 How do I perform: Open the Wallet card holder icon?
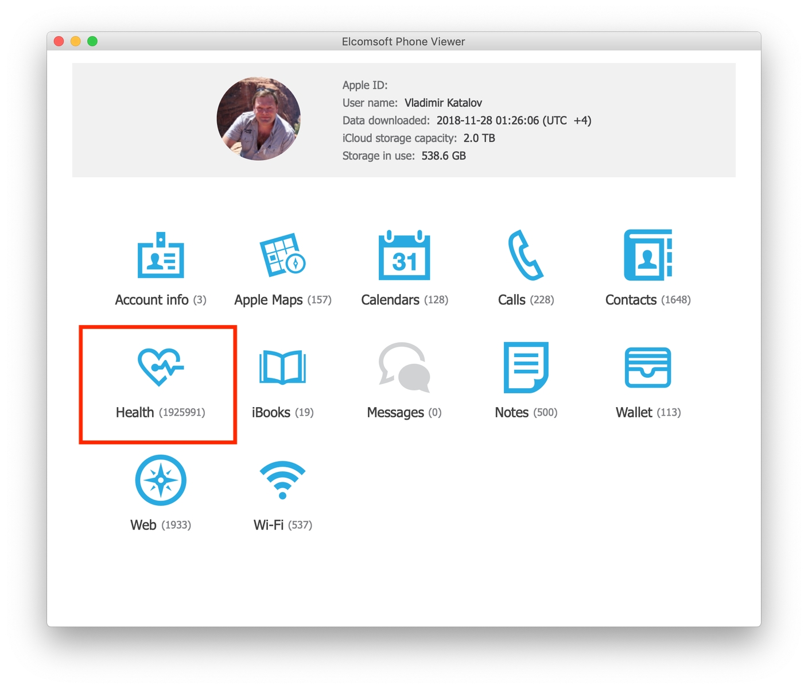(647, 367)
